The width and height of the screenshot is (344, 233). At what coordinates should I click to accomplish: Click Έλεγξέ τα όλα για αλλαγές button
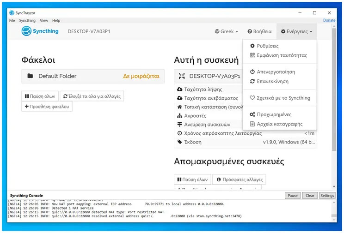92,96
